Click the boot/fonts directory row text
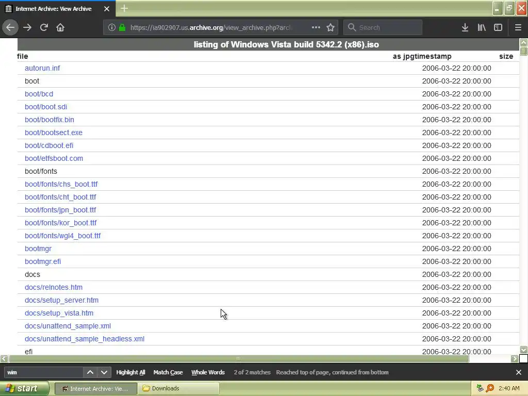 tap(41, 171)
